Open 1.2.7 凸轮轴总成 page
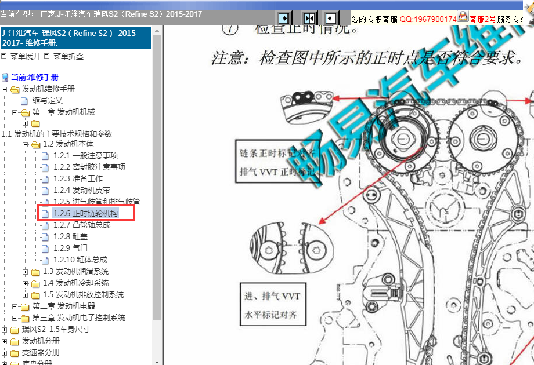Image resolution: width=534 pixels, height=365 pixels. [x=82, y=225]
